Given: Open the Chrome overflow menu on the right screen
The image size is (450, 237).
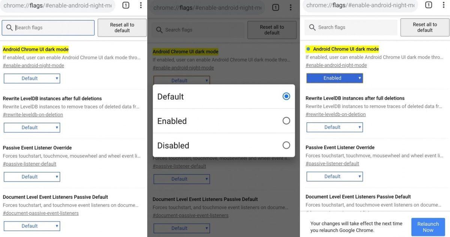Looking at the screenshot, I should click(444, 5).
